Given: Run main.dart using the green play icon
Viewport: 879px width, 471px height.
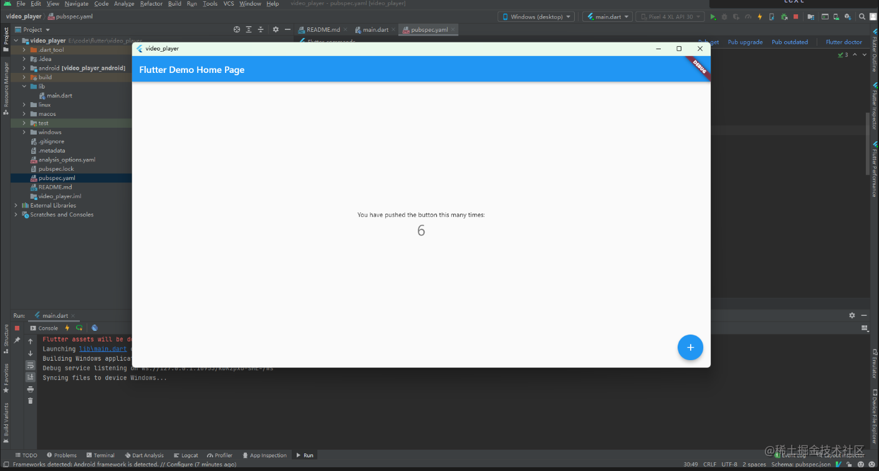Looking at the screenshot, I should click(x=713, y=16).
